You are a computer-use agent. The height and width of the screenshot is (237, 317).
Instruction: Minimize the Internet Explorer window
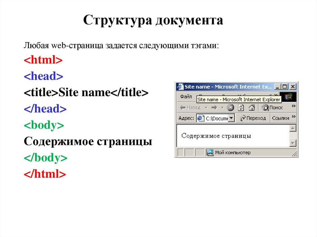(x=277, y=87)
